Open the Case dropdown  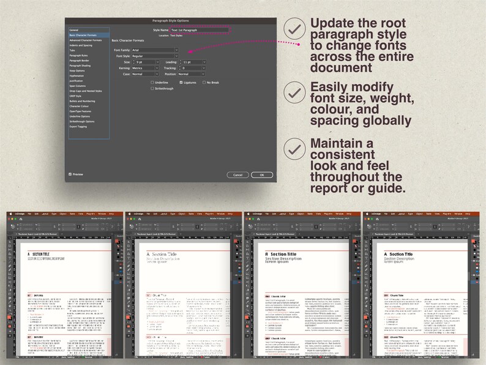click(145, 74)
